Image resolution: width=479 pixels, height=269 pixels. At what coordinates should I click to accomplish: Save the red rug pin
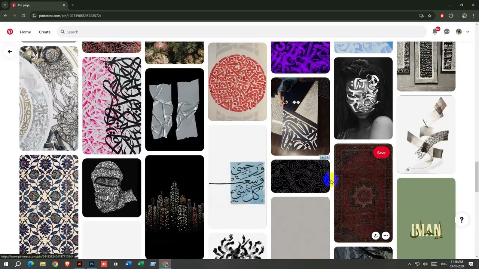[381, 153]
